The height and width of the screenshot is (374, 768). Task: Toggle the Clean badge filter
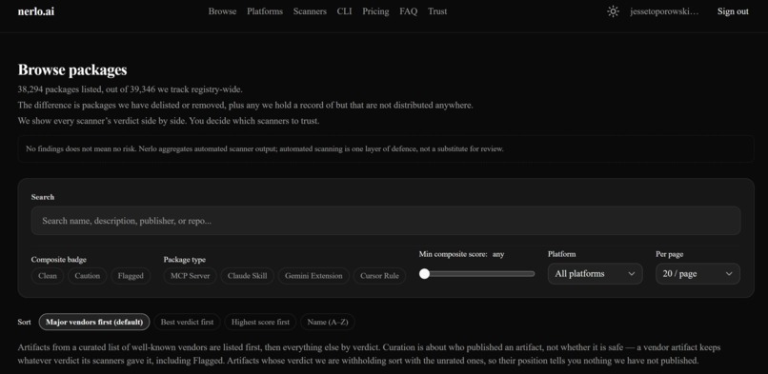point(48,276)
